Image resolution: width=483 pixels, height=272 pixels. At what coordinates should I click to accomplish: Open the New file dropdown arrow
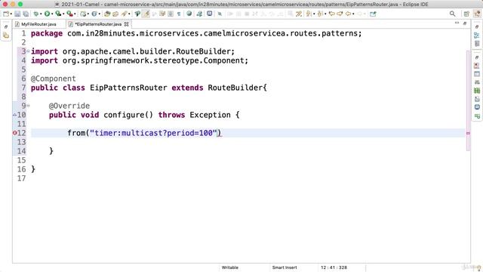point(11,14)
